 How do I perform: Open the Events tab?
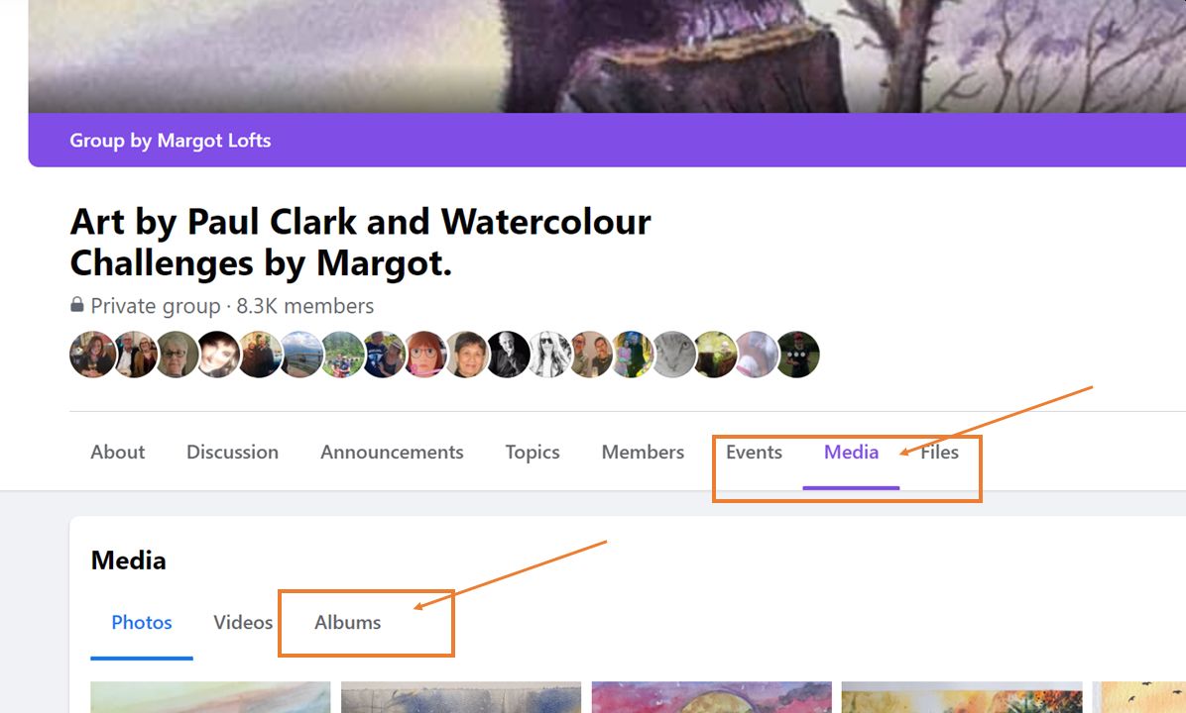click(754, 452)
